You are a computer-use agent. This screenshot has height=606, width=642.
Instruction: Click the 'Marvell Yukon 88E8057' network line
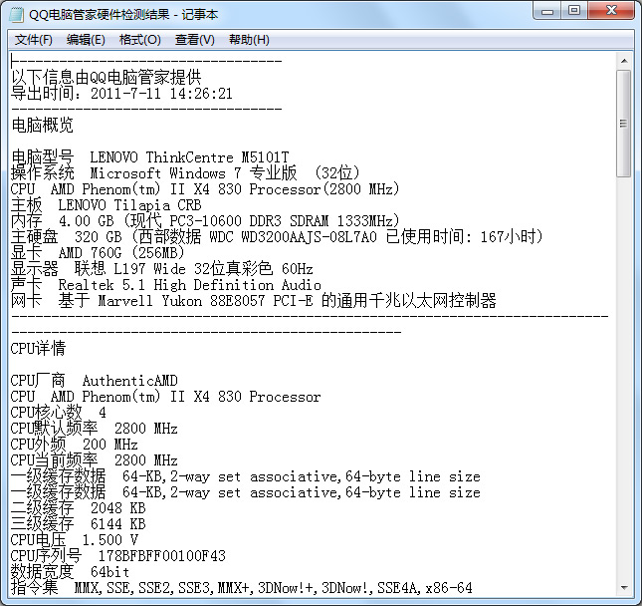coord(254,301)
